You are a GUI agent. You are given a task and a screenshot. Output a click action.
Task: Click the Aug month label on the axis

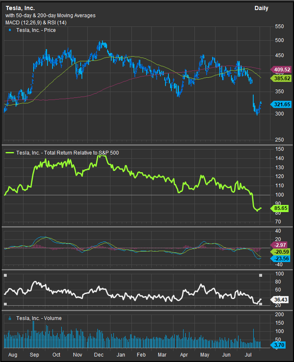pyautogui.click(x=13, y=354)
